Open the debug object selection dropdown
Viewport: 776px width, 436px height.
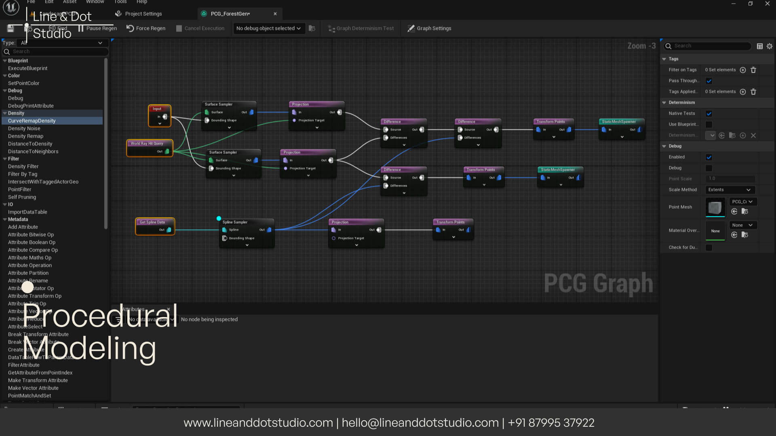(269, 28)
